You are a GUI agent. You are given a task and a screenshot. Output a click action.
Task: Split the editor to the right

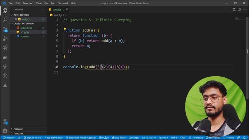pos(239,9)
